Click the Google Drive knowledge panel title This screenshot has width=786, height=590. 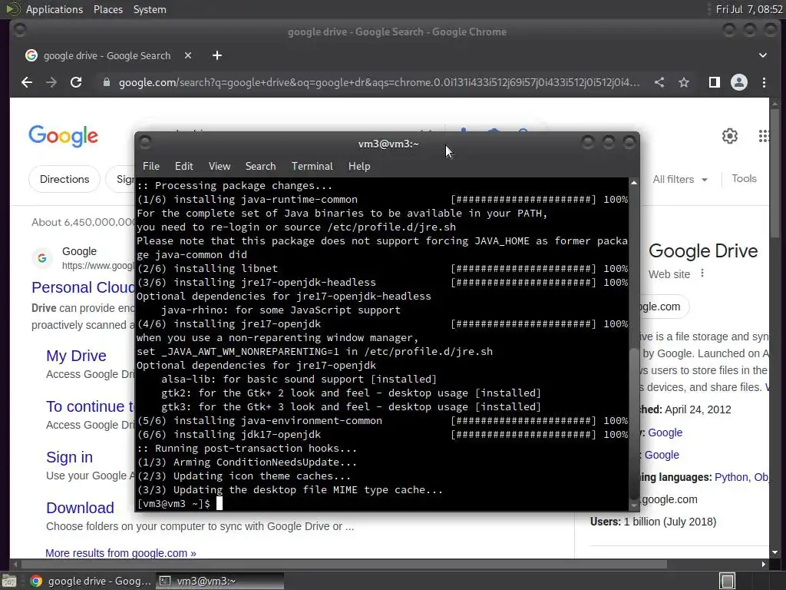pyautogui.click(x=703, y=251)
